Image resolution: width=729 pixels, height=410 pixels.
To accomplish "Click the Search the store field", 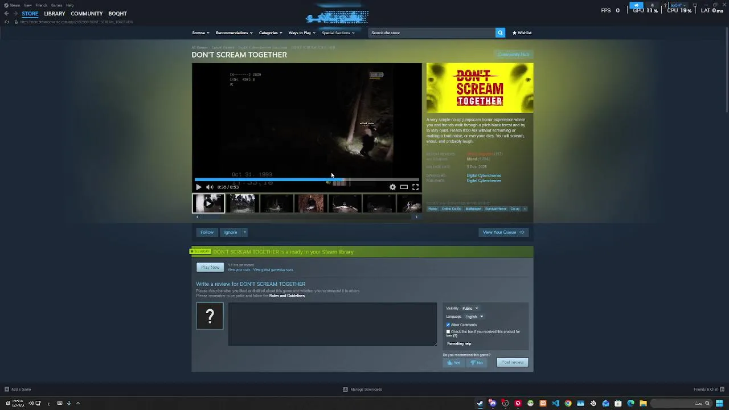I will pyautogui.click(x=432, y=32).
